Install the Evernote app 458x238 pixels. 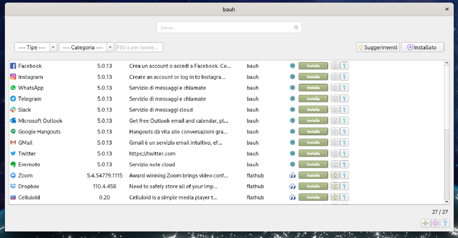pos(313,164)
